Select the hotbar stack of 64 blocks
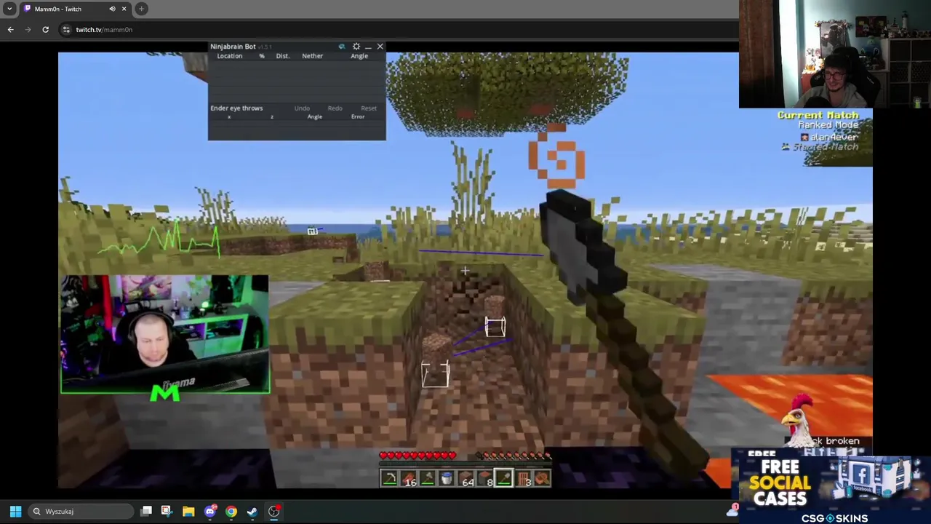The width and height of the screenshot is (931, 524). coord(465,478)
